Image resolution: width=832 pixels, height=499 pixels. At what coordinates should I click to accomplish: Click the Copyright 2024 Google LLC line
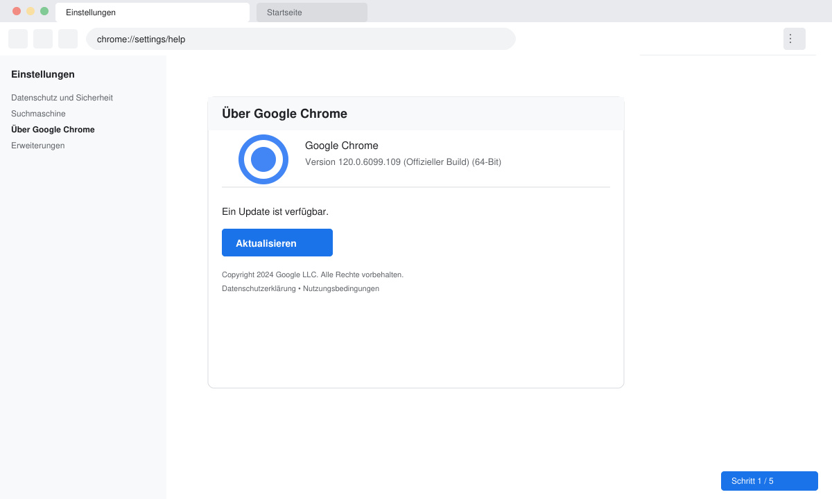[313, 274]
